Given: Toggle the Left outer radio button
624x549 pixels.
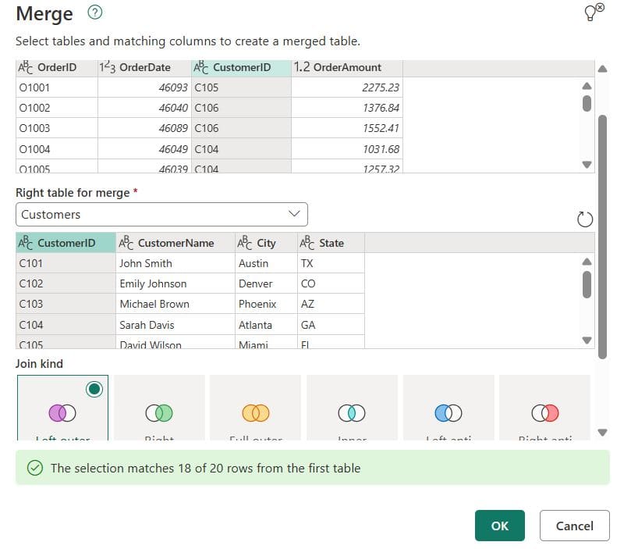Looking at the screenshot, I should click(x=94, y=389).
